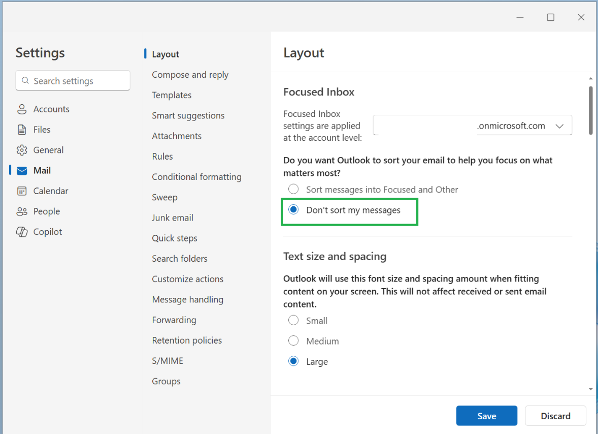Open Quick steps settings
Image resolution: width=598 pixels, height=434 pixels.
[x=174, y=238]
